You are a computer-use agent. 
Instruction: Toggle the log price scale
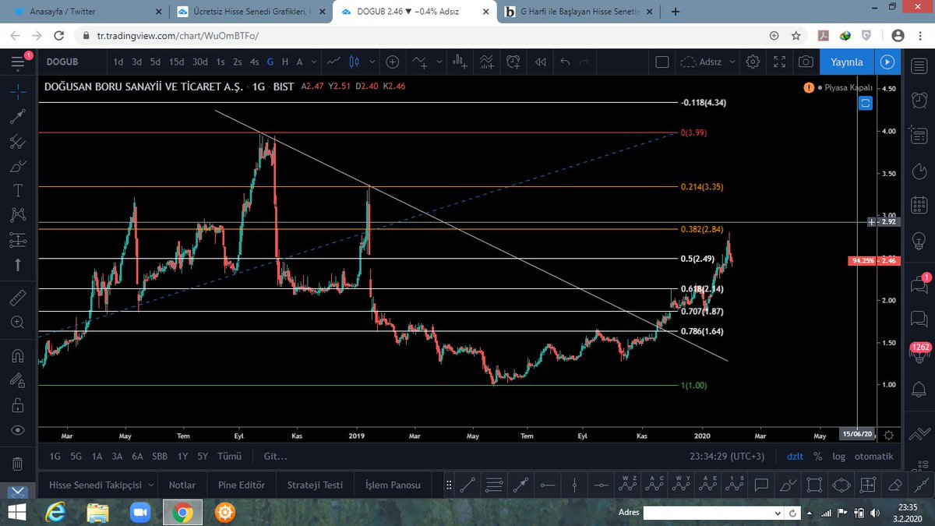[838, 457]
